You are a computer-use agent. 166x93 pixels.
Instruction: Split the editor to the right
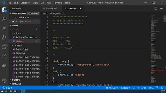[156, 8]
